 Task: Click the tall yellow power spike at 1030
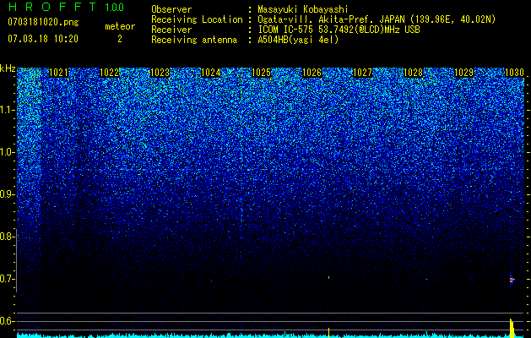[x=512, y=328]
